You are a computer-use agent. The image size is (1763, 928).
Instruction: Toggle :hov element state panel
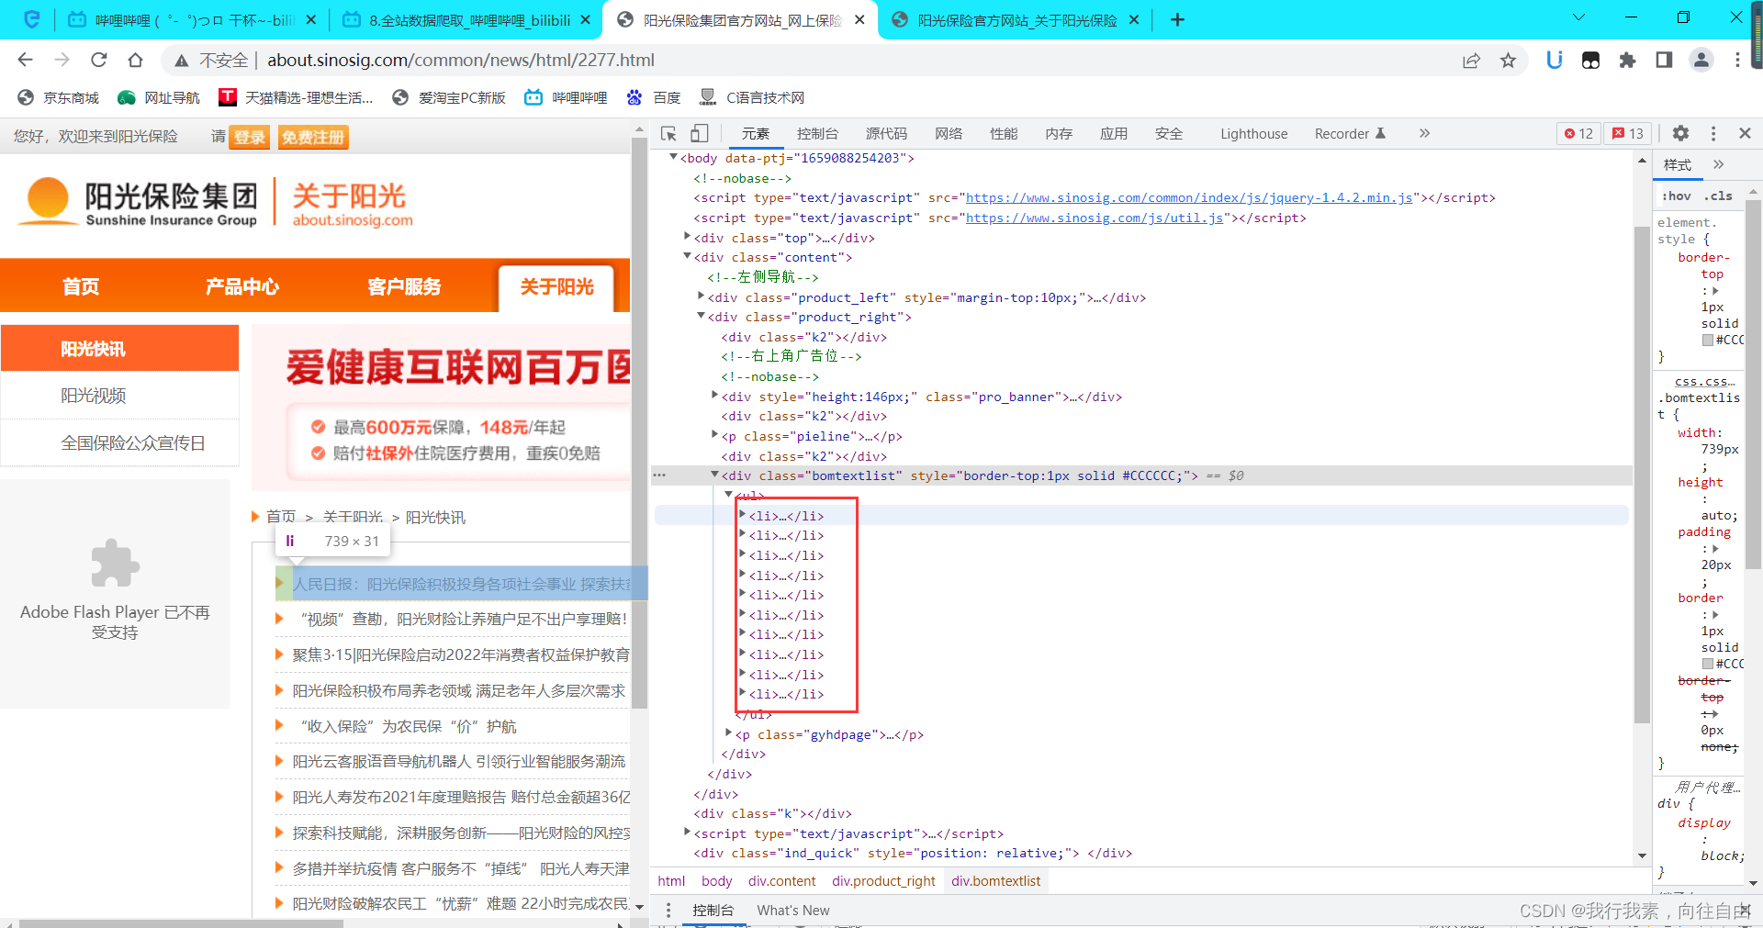point(1676,196)
